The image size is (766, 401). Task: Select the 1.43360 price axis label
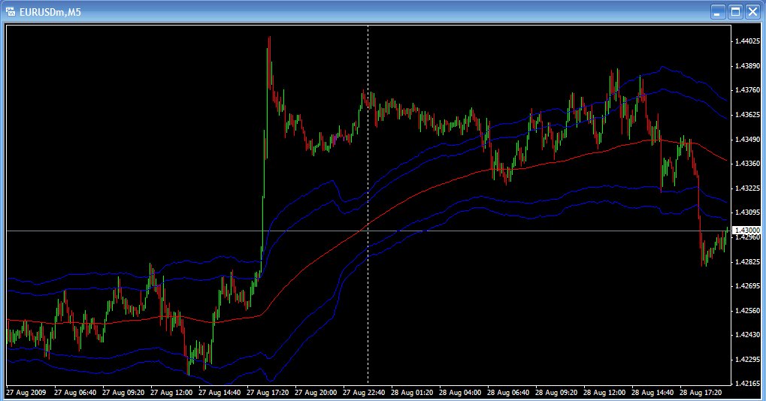(x=747, y=164)
